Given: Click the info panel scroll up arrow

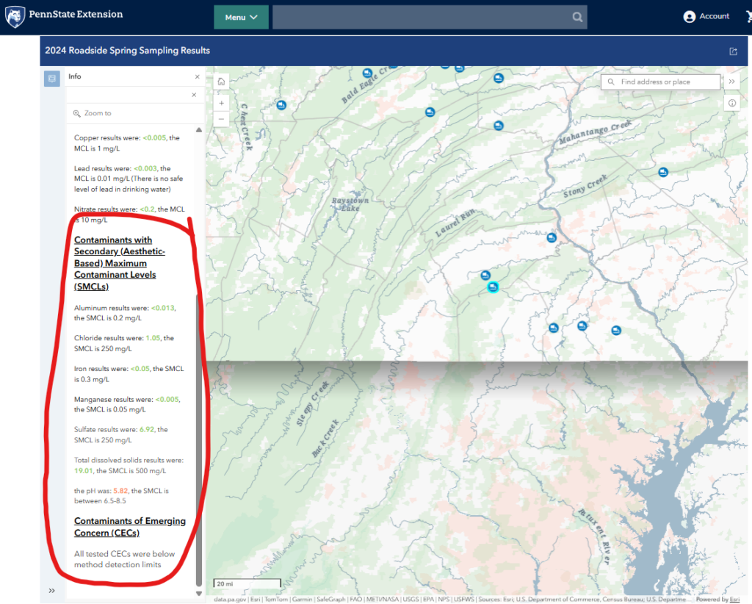Looking at the screenshot, I should pos(199,130).
